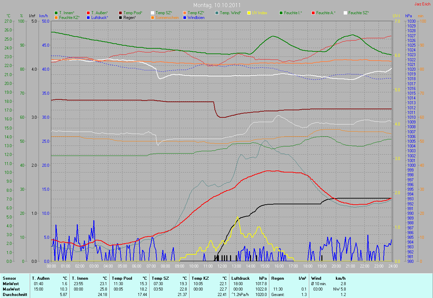
Task: Click the MaxWert row label
Action: (x=11, y=289)
